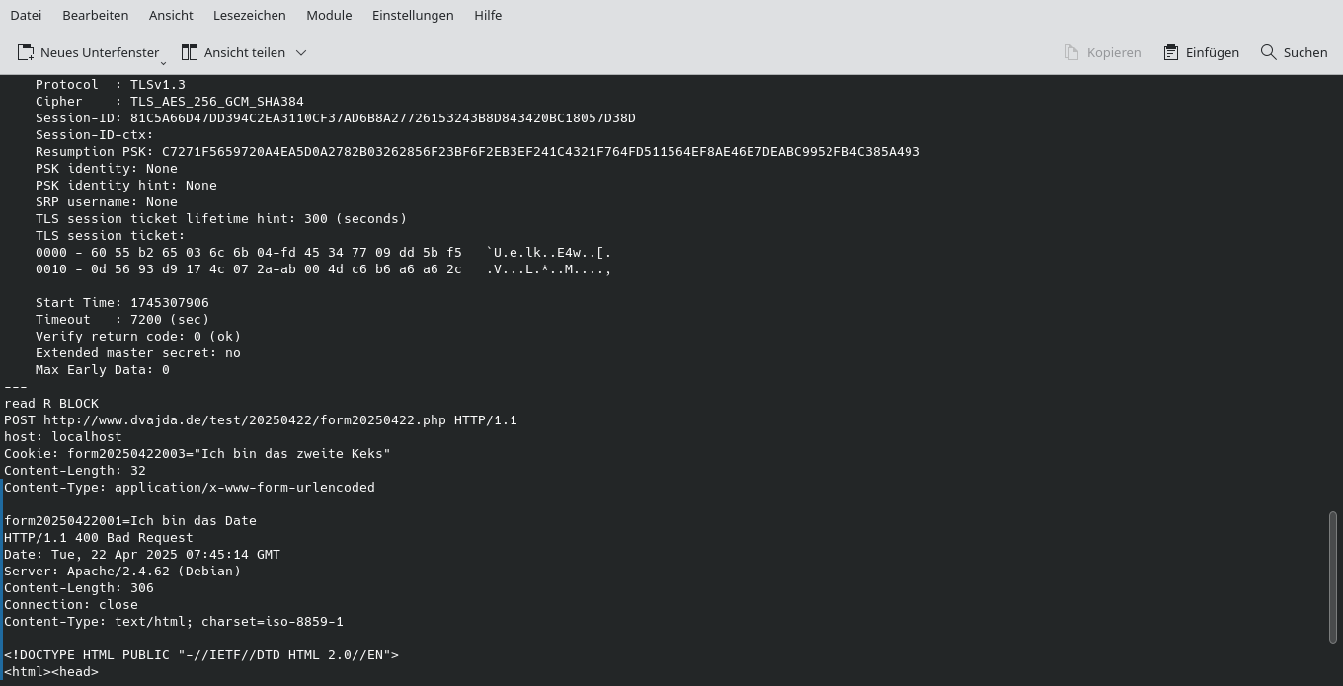
Task: Open search with the Suchen magnifier icon
Action: point(1268,52)
